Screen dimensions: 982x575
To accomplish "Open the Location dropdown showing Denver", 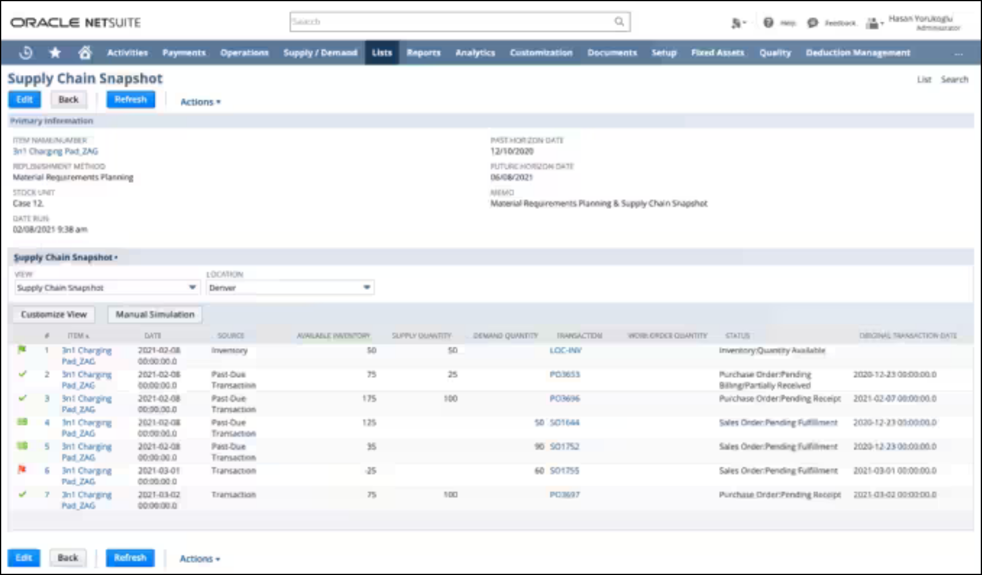I will [290, 287].
